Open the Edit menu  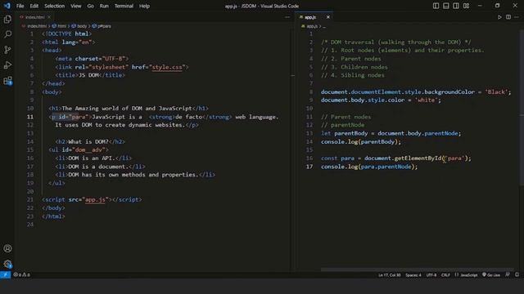(34, 6)
